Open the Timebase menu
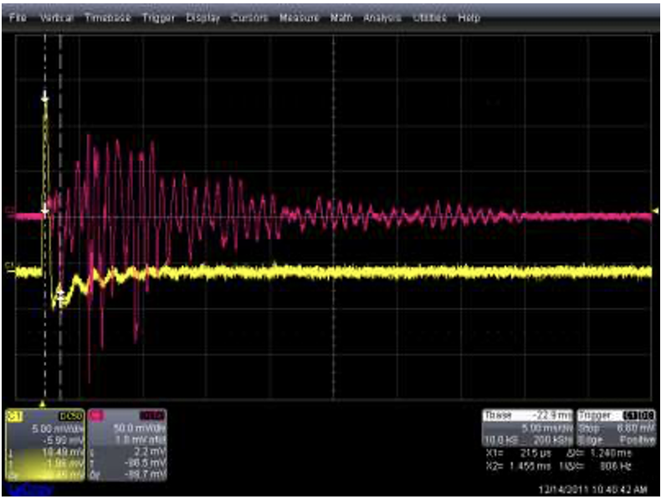The height and width of the screenshot is (499, 661). coord(107,18)
